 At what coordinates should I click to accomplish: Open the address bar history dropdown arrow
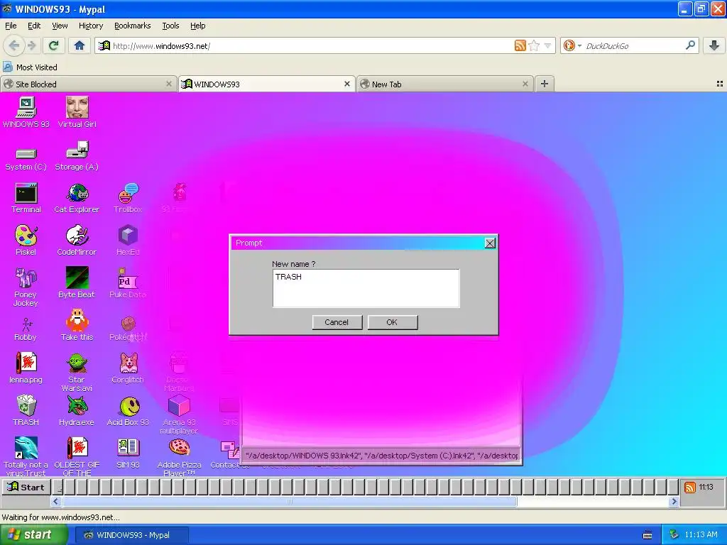tap(547, 45)
